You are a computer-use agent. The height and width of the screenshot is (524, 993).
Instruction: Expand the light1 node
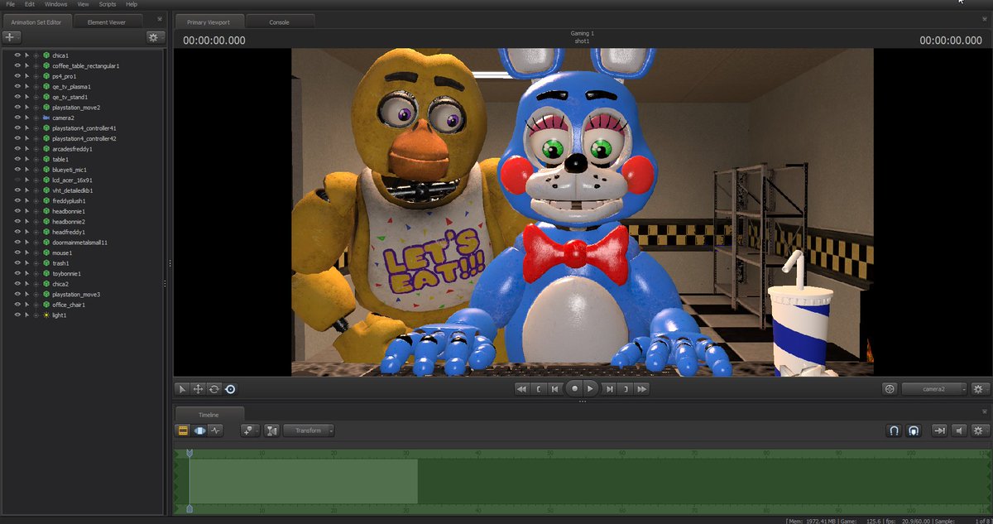pyautogui.click(x=36, y=315)
